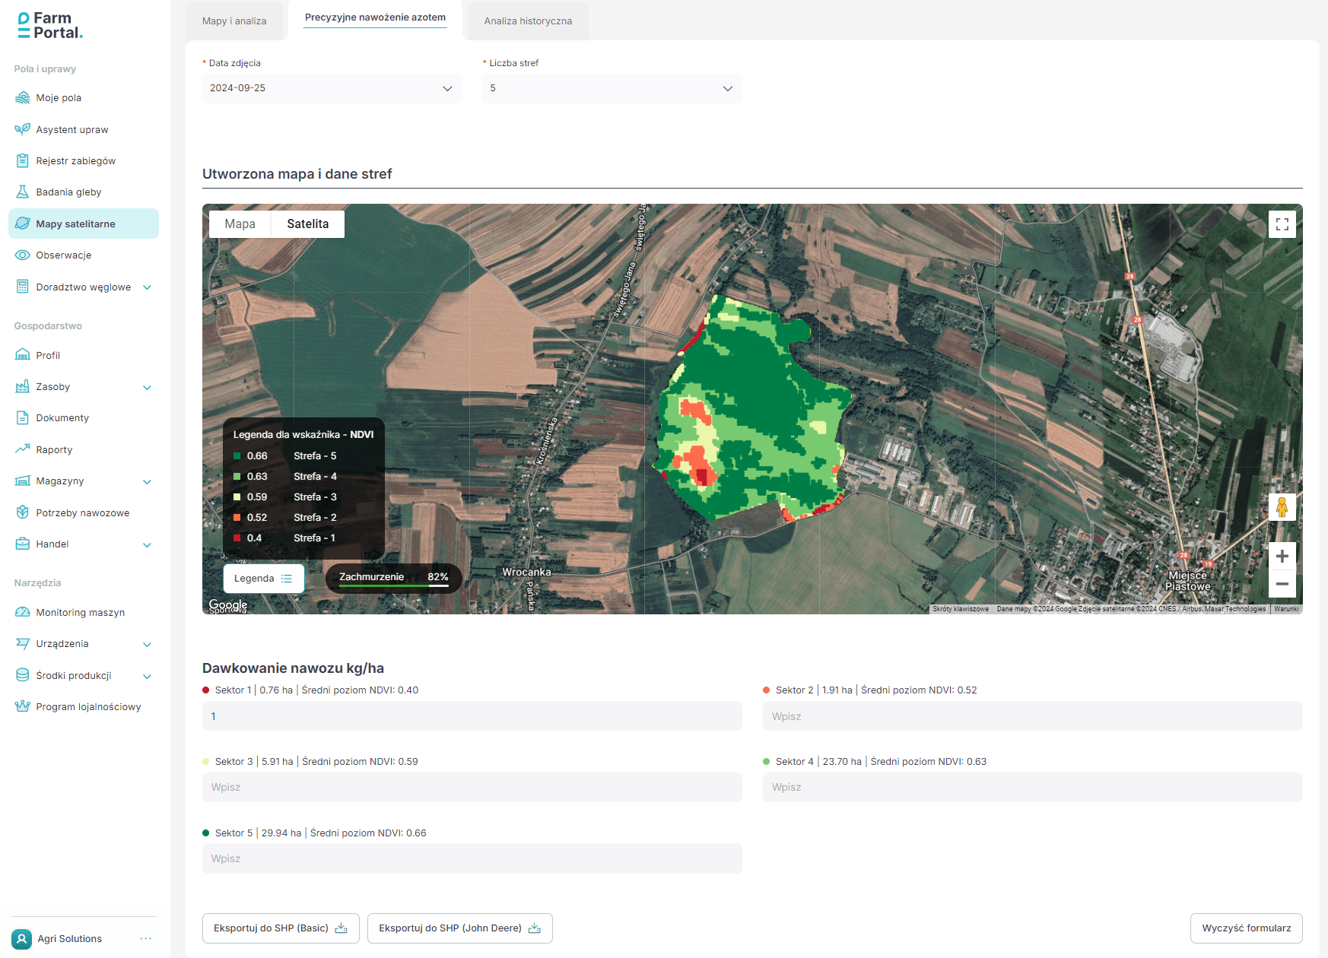1328x958 pixels.
Task: Click Magazyny warehouse icon
Action: (23, 481)
